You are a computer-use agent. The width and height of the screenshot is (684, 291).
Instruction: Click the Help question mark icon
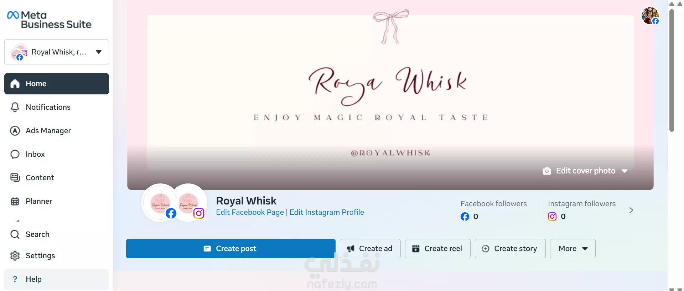click(15, 279)
